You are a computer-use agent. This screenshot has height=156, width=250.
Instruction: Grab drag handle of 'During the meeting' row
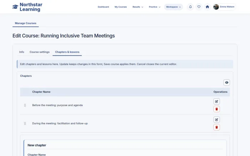pos(25,123)
